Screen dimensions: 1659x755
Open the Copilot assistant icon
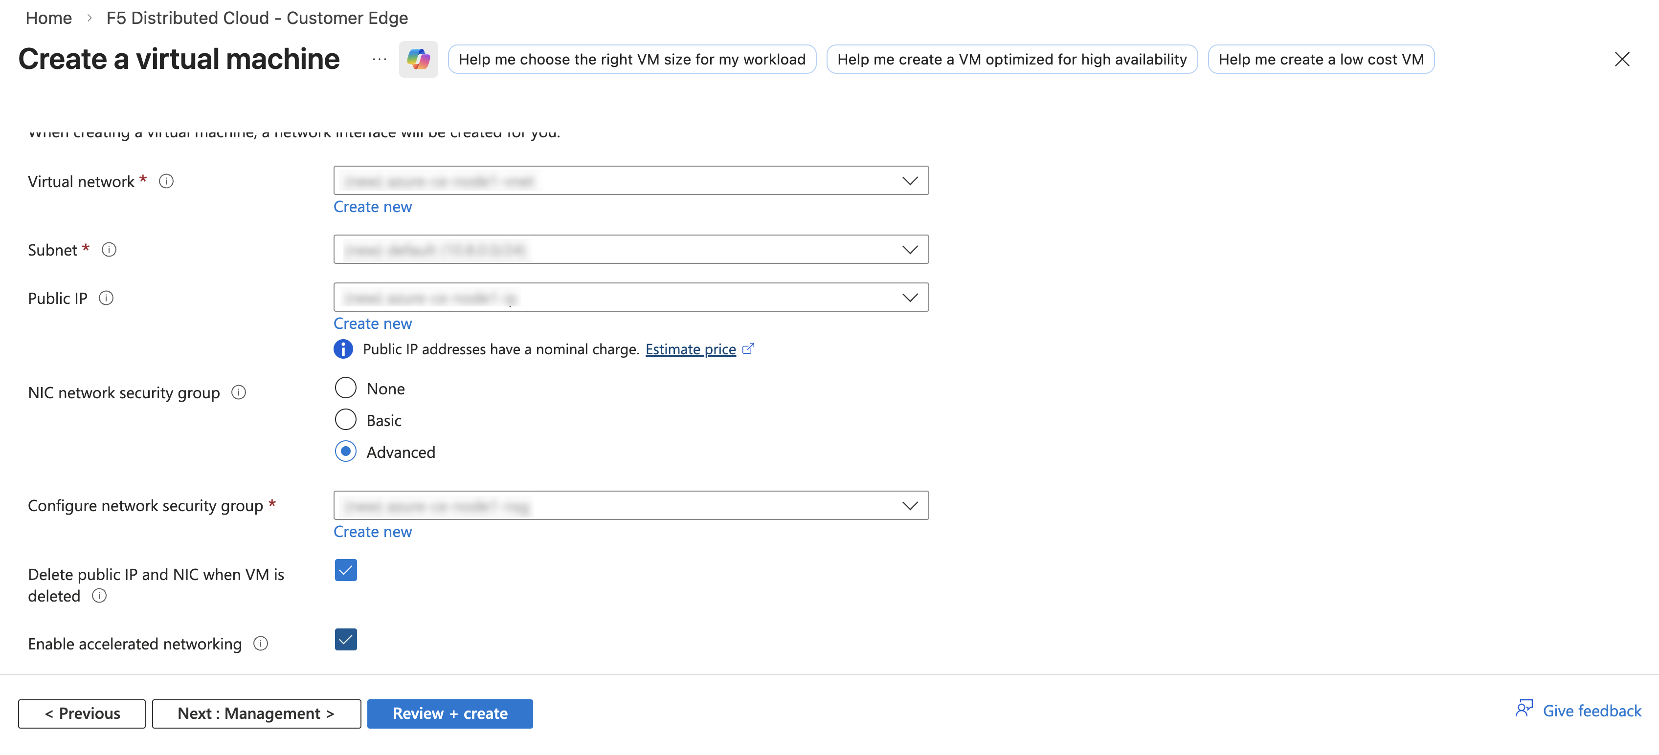[418, 59]
